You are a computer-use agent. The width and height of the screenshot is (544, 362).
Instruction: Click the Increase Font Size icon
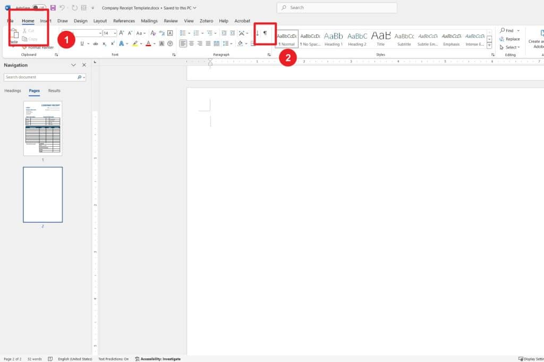point(122,33)
